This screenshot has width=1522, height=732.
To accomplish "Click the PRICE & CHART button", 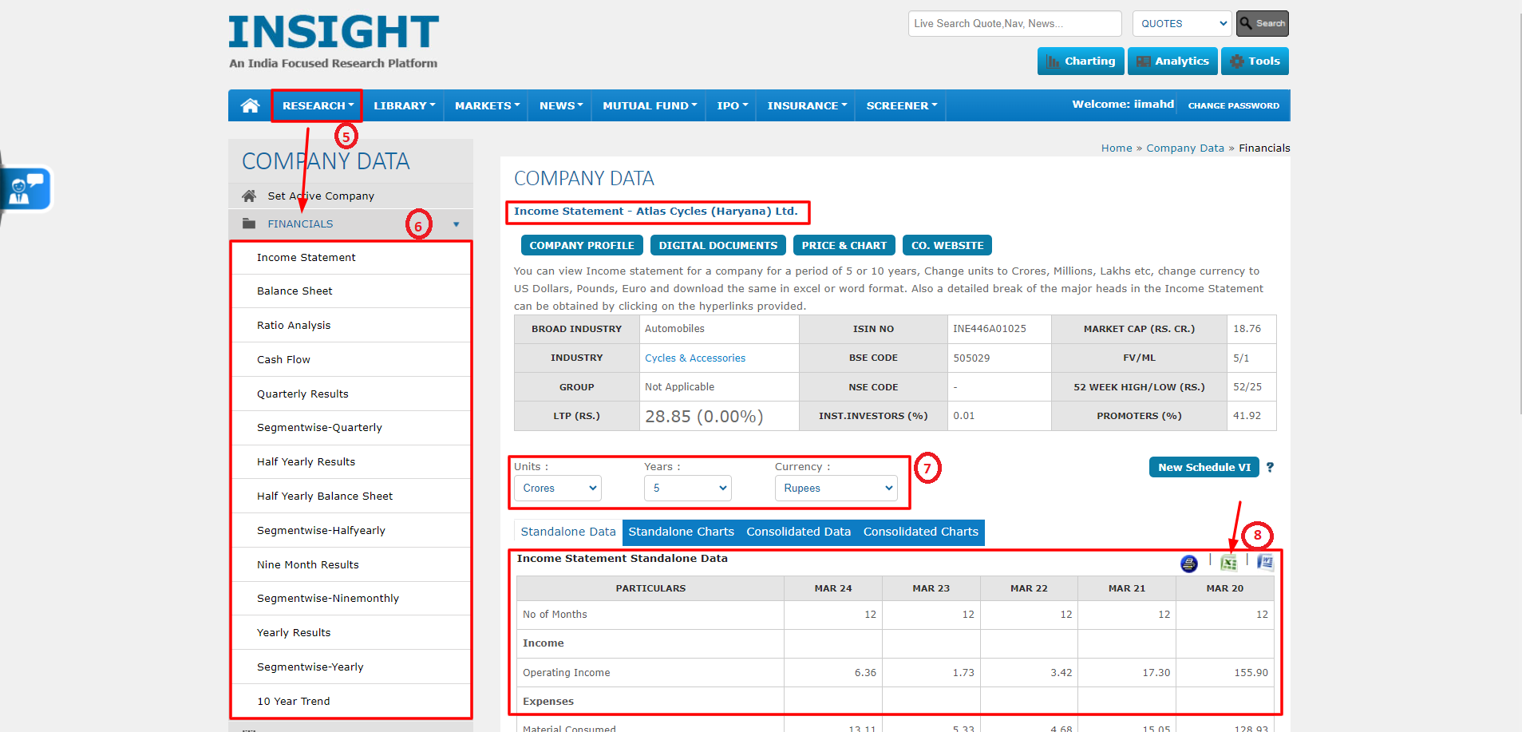I will point(844,245).
